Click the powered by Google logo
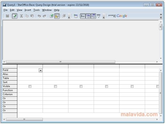This screenshot has height=124, width=165. coord(118,16)
